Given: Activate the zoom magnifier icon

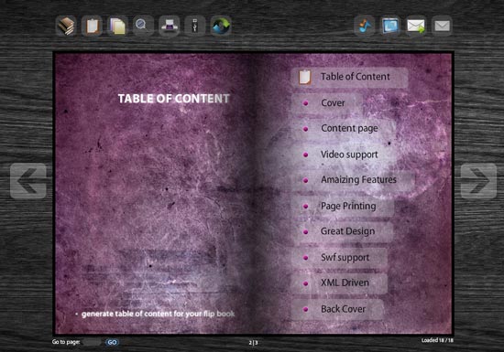Looking at the screenshot, I should point(143,26).
